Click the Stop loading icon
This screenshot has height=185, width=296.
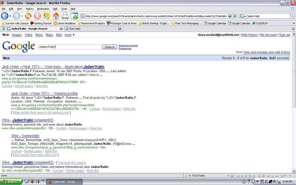tap(37, 16)
